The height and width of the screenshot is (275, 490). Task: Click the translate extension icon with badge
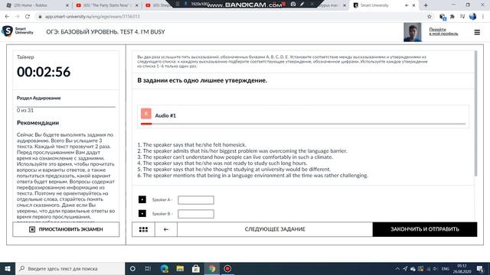[x=443, y=17]
